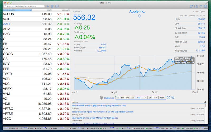The image size is (211, 132).
Task: Select the 1Y chart range
Action: coord(145,98)
